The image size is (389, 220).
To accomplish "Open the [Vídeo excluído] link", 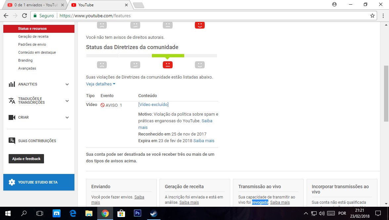I will [153, 105].
